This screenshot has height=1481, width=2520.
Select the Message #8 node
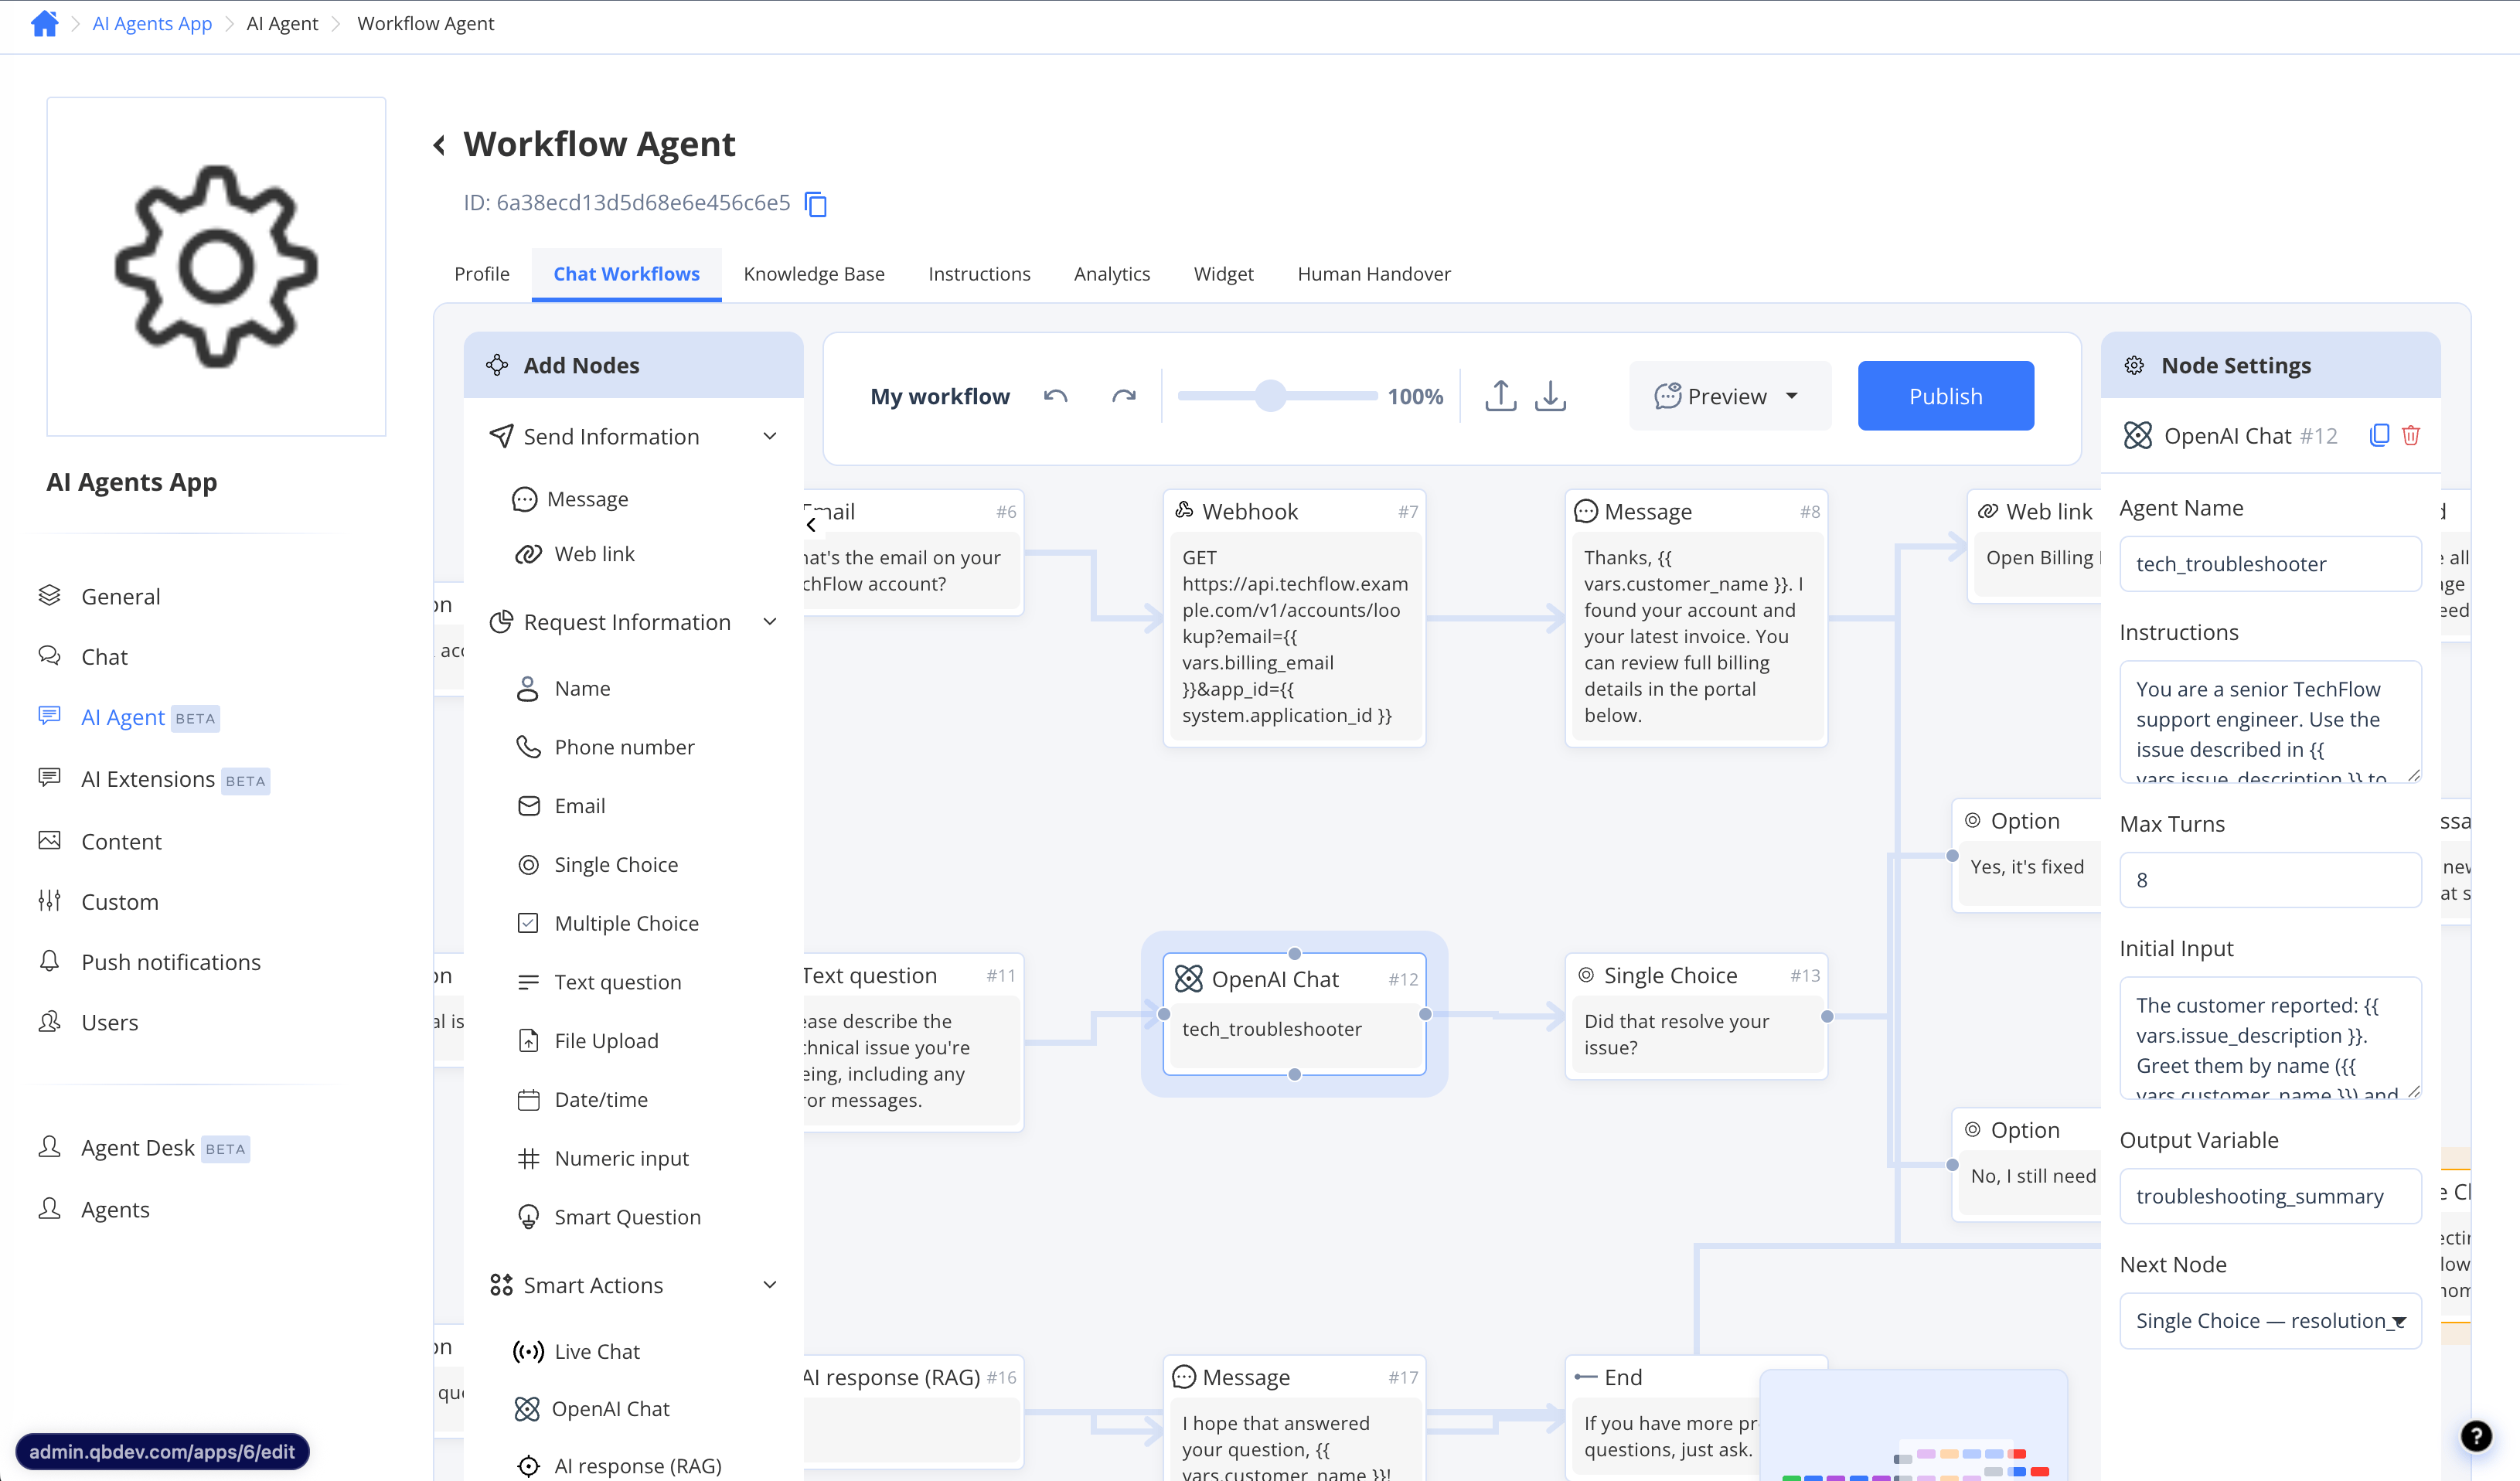(1696, 617)
